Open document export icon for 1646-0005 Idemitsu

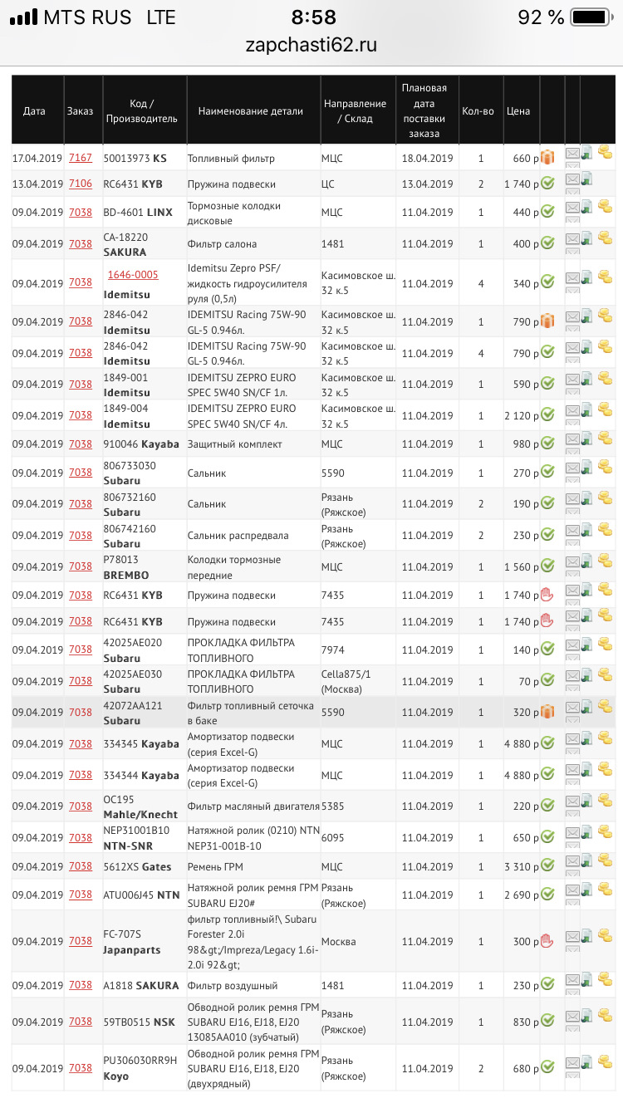(x=586, y=277)
